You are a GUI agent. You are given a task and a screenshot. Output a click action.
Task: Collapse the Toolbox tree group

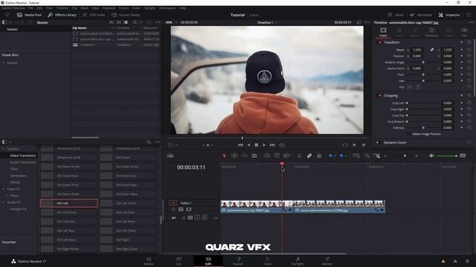tap(4, 149)
